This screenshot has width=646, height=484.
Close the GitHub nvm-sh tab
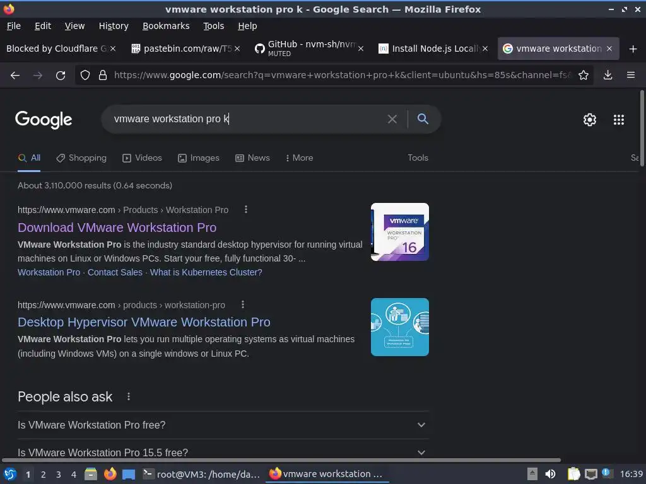361,49
